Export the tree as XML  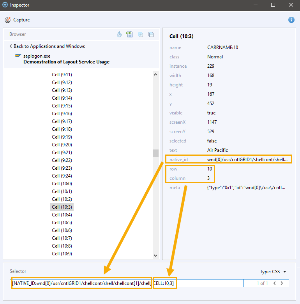tap(129, 34)
